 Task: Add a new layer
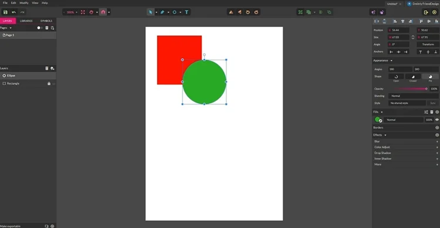click(52, 68)
